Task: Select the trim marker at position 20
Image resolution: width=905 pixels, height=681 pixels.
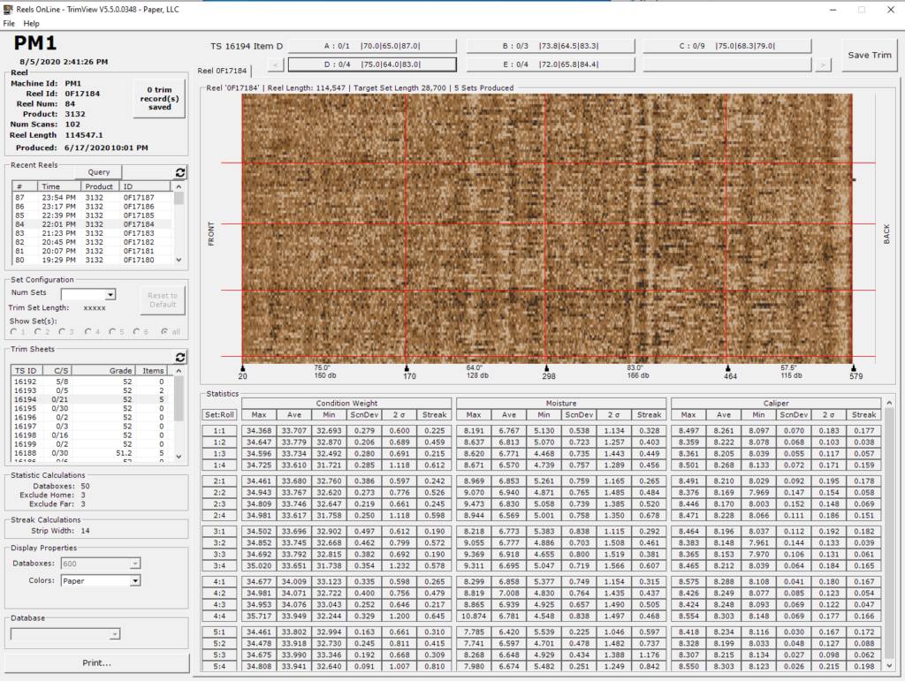Action: point(242,368)
